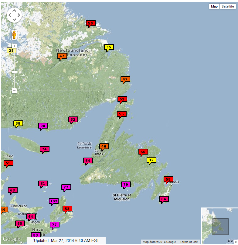Click the yellow 32 marker
Screen dimensions: 238x245
[x=151, y=160]
